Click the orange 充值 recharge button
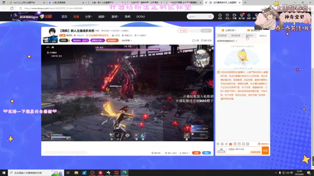The image size is (314, 176). click(x=196, y=153)
